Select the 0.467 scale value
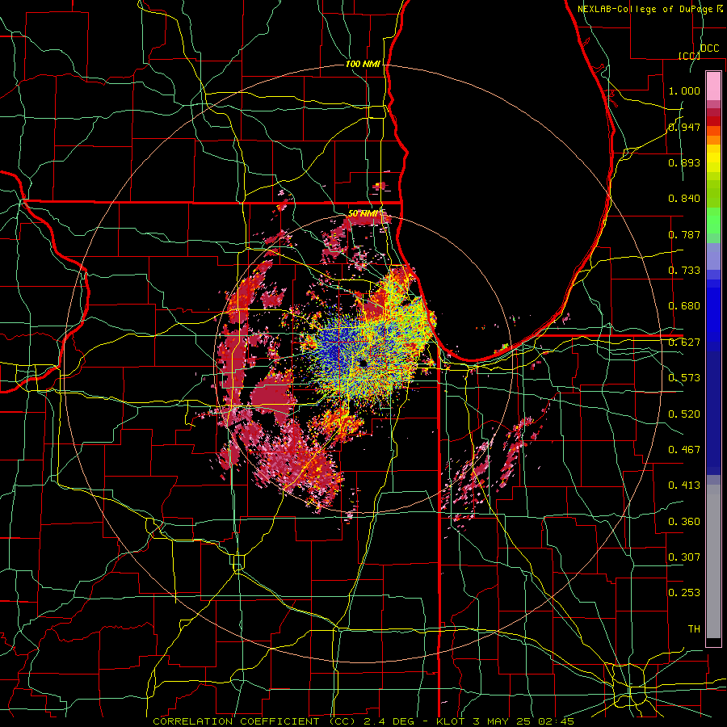The width and height of the screenshot is (727, 727). coord(684,450)
